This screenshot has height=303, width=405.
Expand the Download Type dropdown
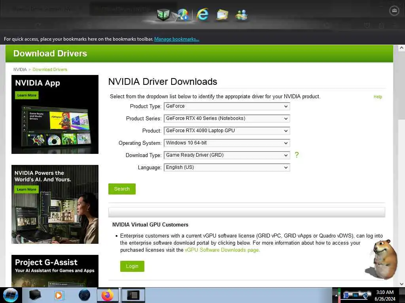tap(227, 155)
